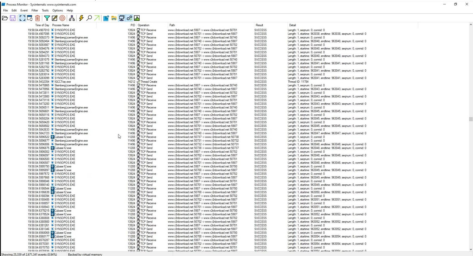
Task: Click the SteinbergLicenseEngine.exe icon at 19:58:04.5092373
Action: click(52, 37)
